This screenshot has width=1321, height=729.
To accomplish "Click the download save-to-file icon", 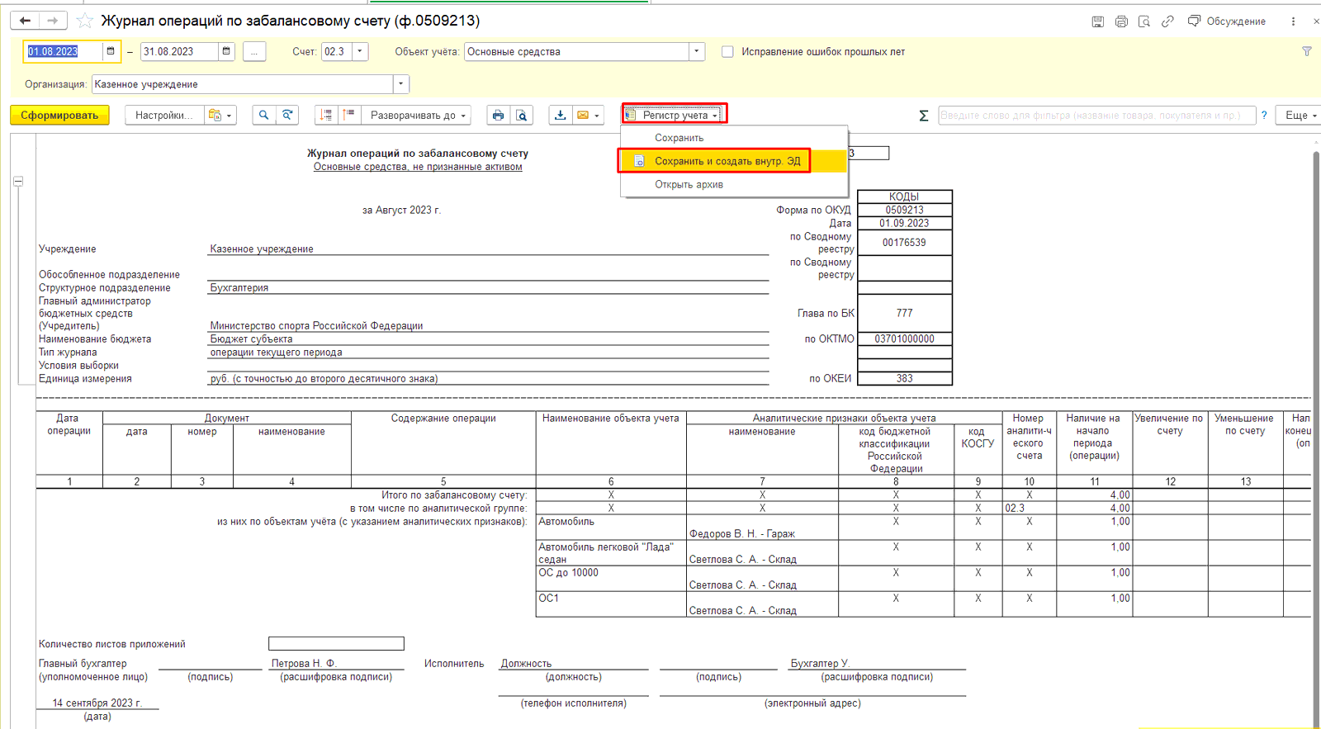I will 560,115.
